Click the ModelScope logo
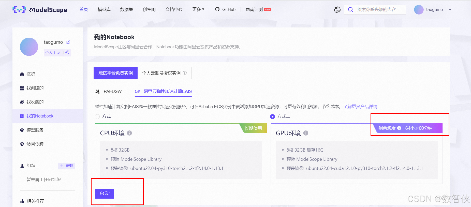 pyautogui.click(x=40, y=10)
